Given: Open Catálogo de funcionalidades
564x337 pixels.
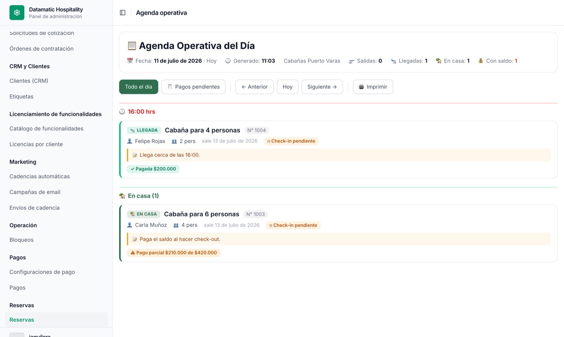Looking at the screenshot, I should 47,128.
